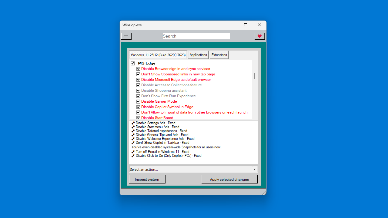
Task: Switch to the Applications tab
Action: coord(198,55)
